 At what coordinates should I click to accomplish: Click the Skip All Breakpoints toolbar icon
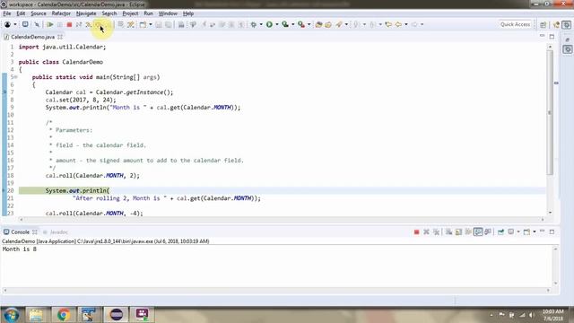(x=37, y=24)
